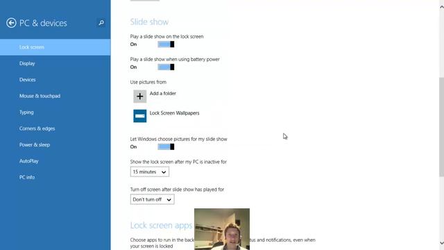Click the Slide show section heading
This screenshot has height=250, width=444.
point(149,22)
